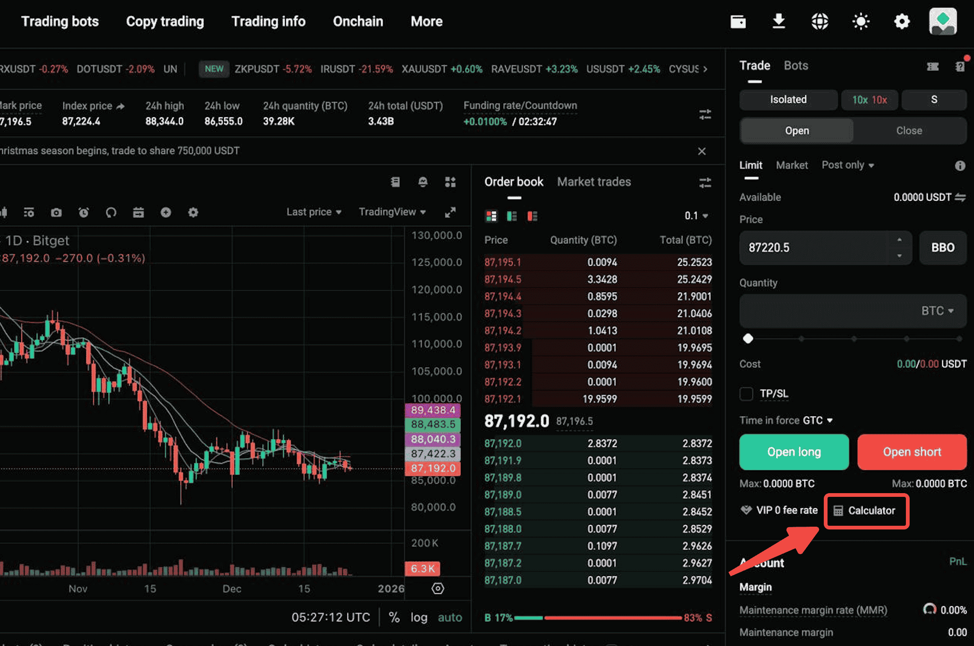Select Isolated margin mode
The image size is (974, 646).
[x=788, y=99]
